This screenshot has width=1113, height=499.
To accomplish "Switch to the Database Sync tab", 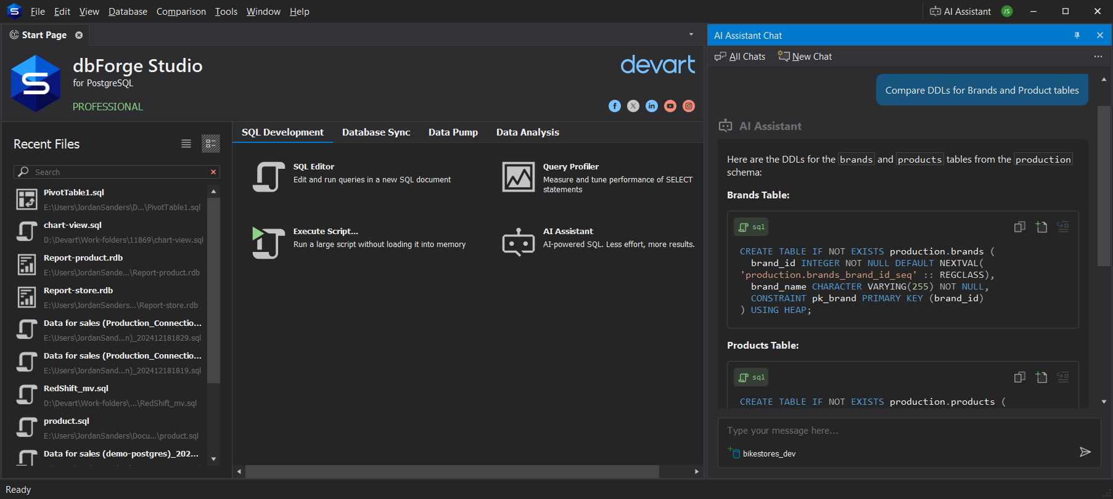I will 376,132.
